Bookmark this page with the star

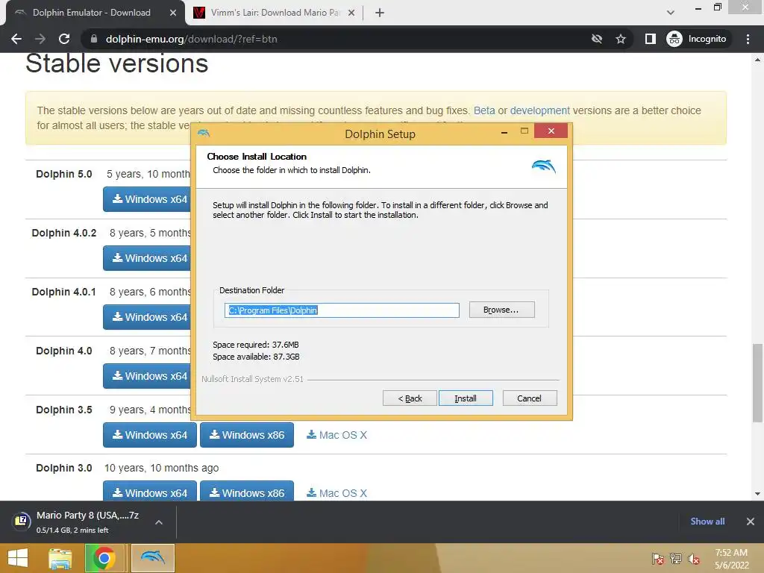click(x=620, y=39)
